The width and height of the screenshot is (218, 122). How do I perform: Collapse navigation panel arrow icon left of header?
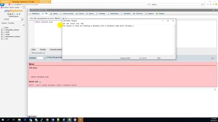[29, 10]
